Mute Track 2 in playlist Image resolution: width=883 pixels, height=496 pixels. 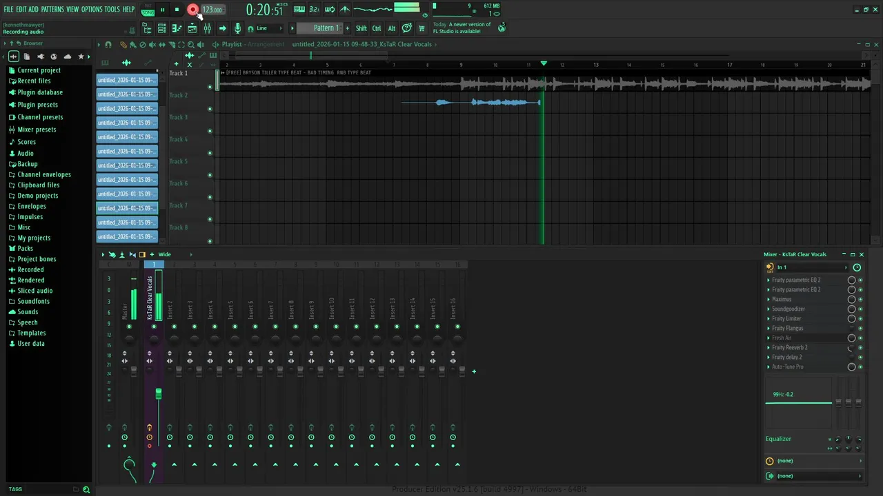(210, 109)
